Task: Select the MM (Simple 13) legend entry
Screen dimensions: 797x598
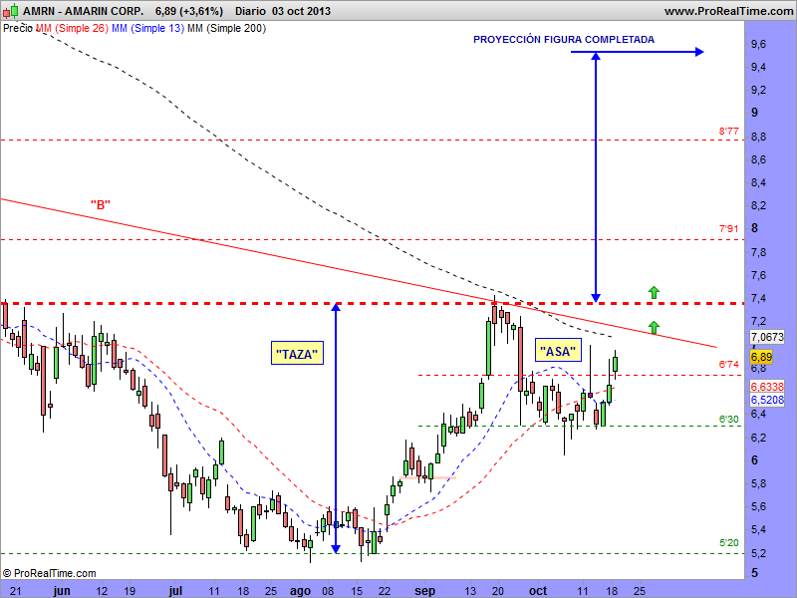Action: click(x=147, y=29)
